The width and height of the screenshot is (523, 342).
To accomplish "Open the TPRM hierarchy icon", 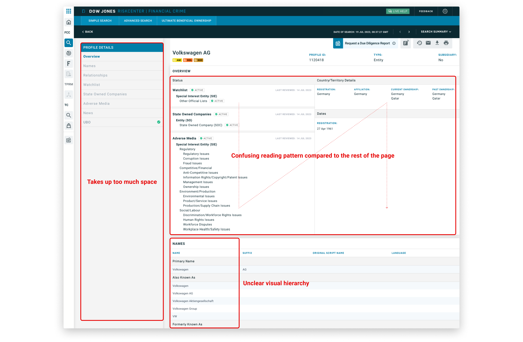I will [x=69, y=95].
